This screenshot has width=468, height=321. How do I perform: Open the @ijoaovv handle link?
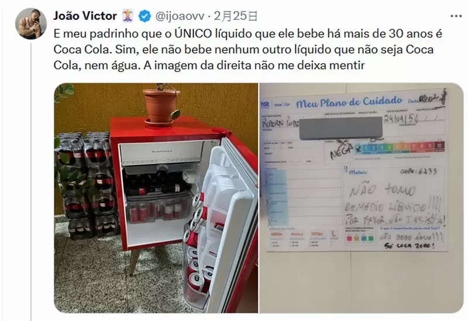tap(180, 16)
